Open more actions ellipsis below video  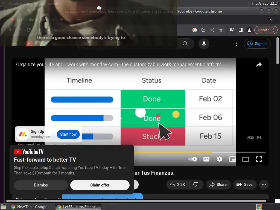(264, 185)
